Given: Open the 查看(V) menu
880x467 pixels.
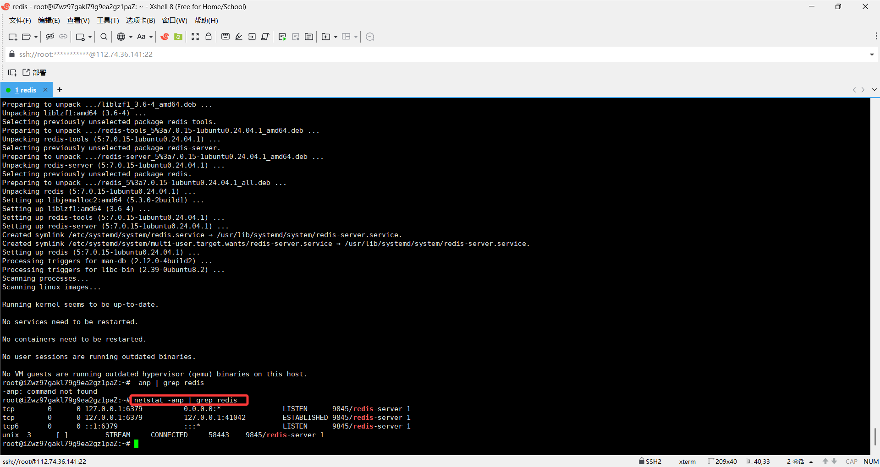Looking at the screenshot, I should click(78, 21).
